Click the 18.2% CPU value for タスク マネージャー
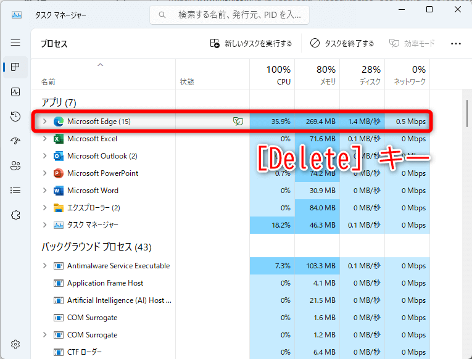 281,225
